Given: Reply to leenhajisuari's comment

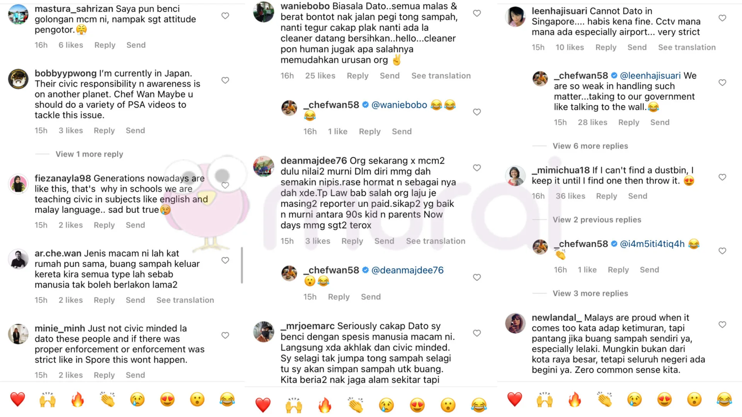Looking at the screenshot, I should point(606,47).
